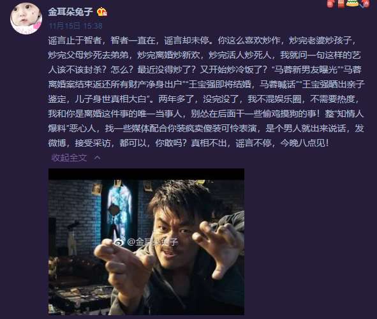Open the 金耳朵兔子 profile avatar
Screen dimensions: 377x319
click(26, 19)
